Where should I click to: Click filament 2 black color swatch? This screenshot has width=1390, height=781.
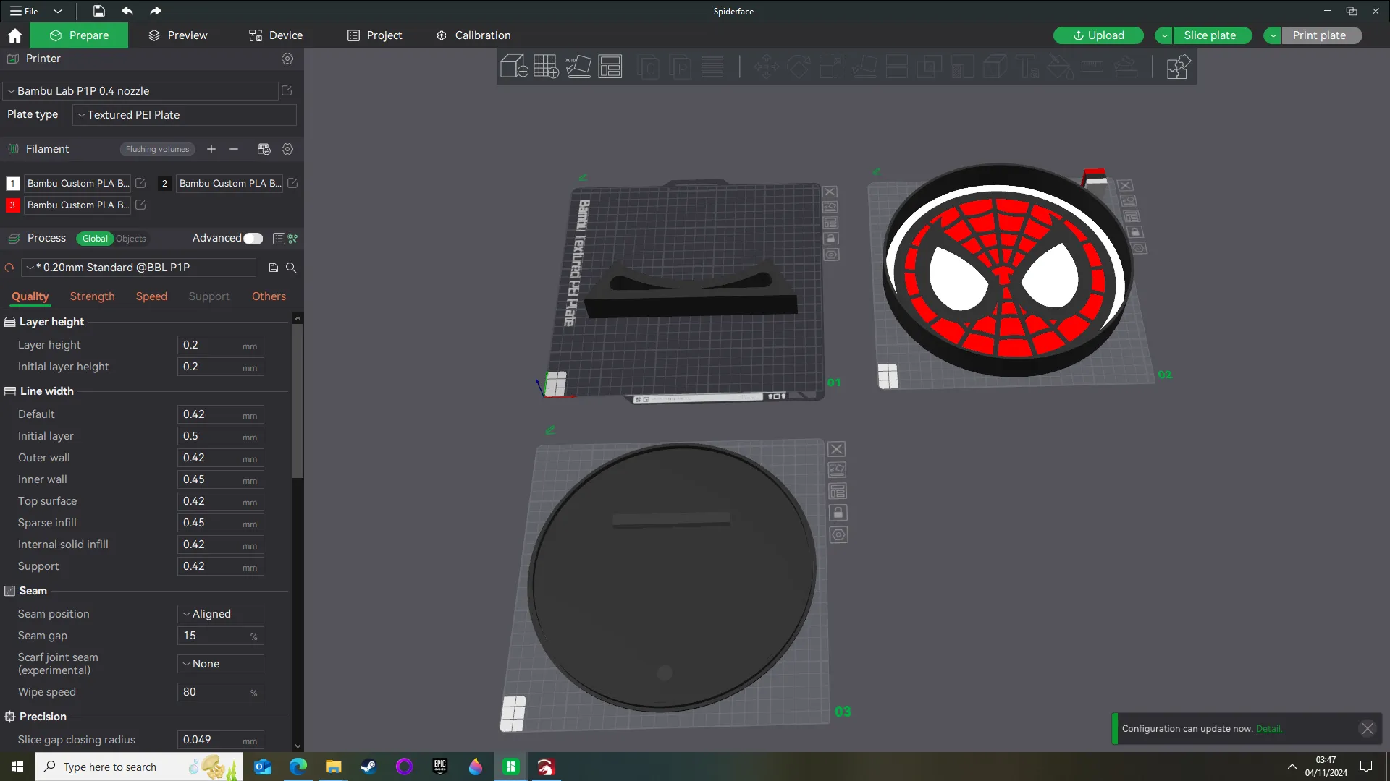pos(164,184)
